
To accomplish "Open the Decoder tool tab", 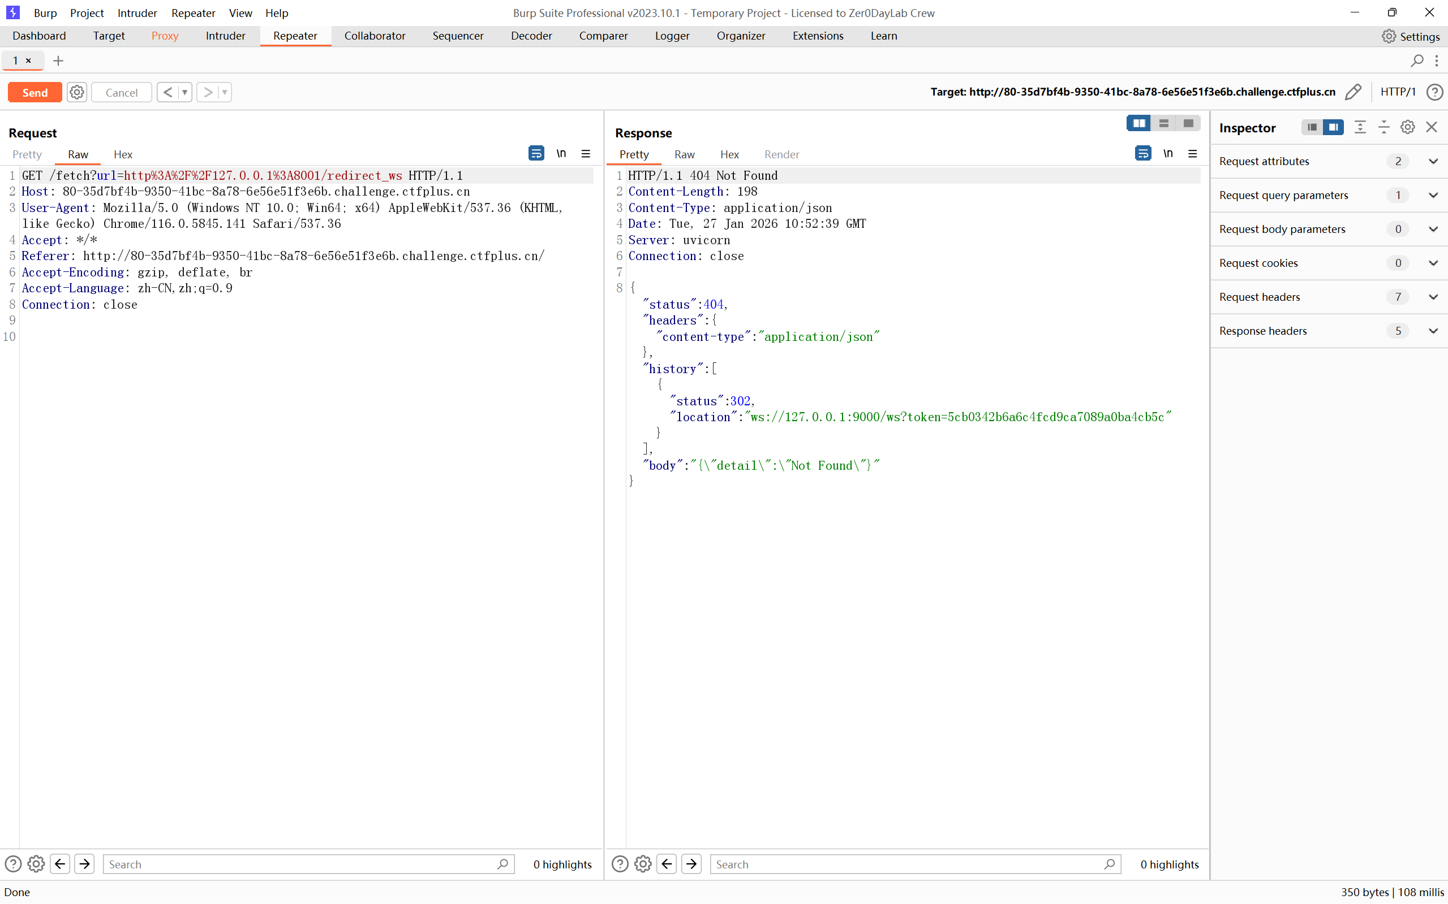I will tap(531, 36).
